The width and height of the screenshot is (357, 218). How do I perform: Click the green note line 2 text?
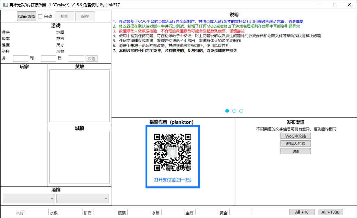tap(206, 26)
